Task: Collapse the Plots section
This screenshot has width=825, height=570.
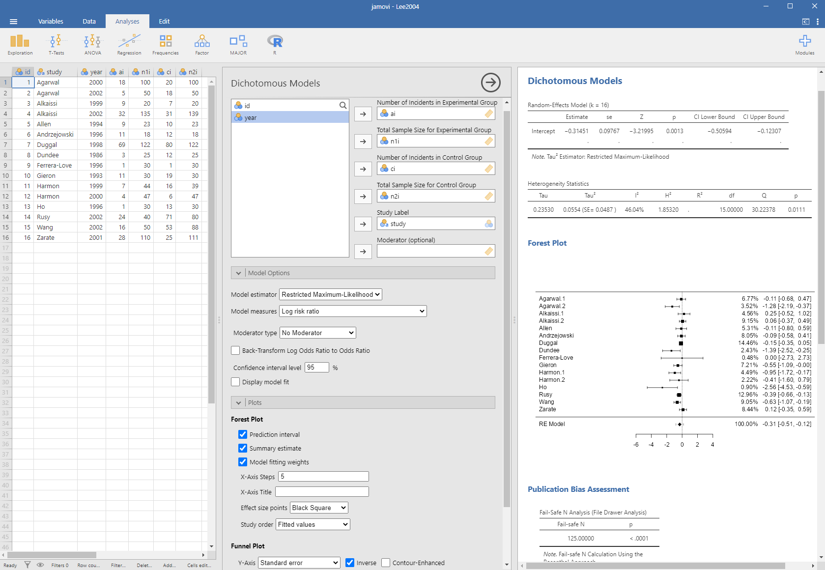Action: [363, 402]
